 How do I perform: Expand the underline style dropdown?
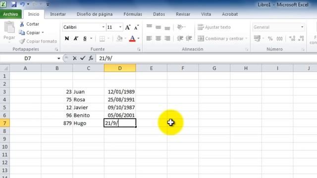point(91,39)
